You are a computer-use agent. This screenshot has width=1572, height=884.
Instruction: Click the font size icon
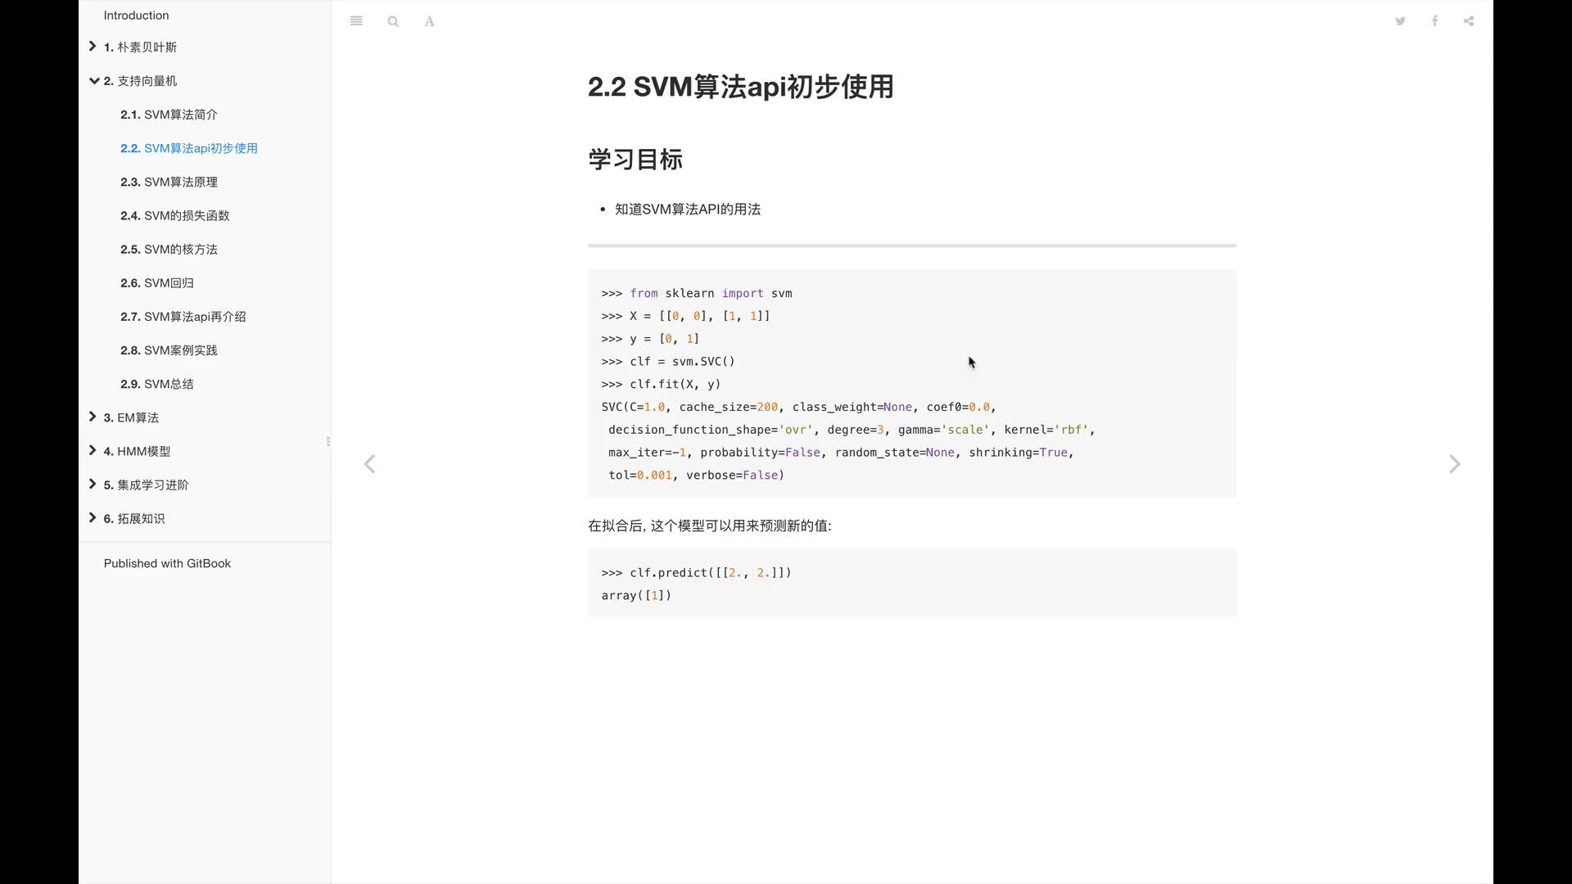(x=430, y=20)
